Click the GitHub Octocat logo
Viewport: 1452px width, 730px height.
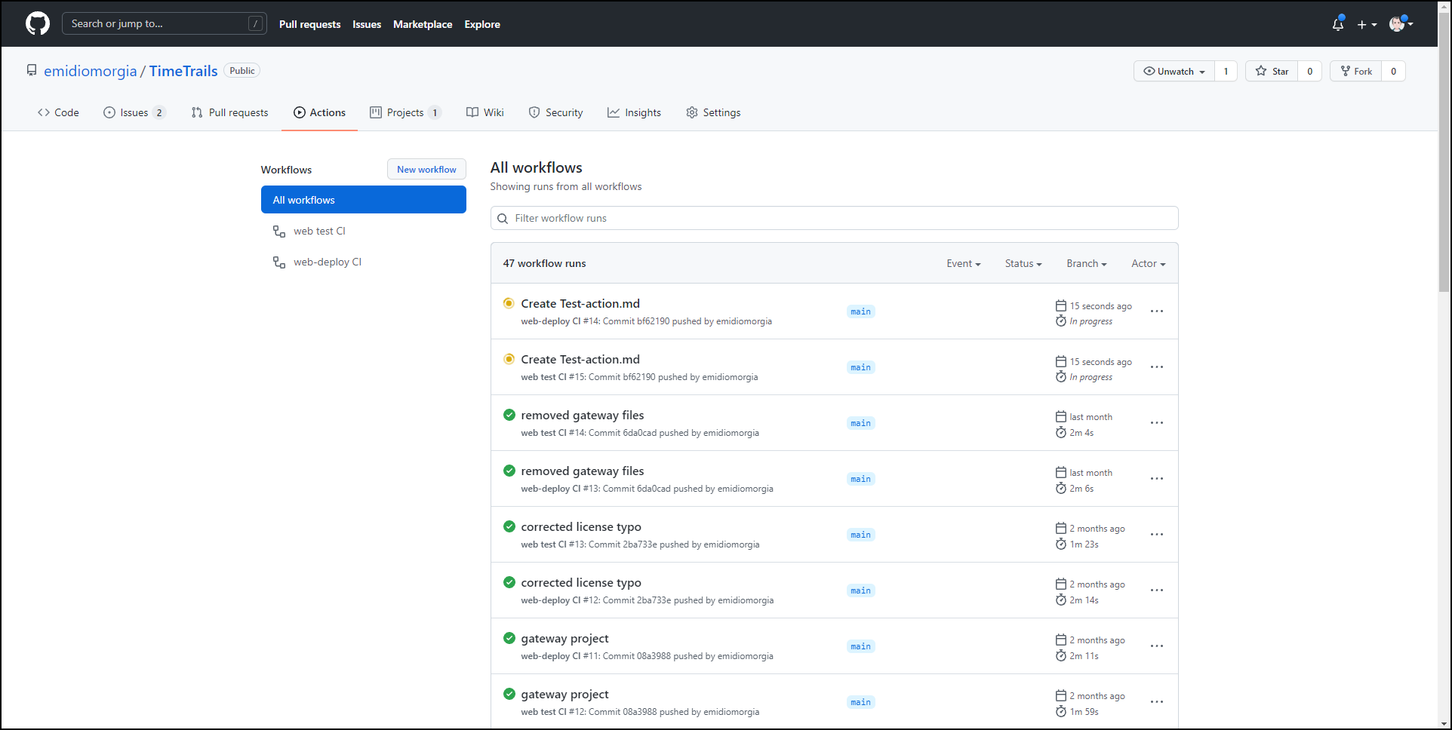click(x=38, y=24)
